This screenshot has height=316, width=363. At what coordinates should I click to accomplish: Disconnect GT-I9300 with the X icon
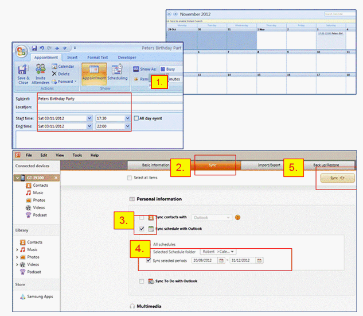click(x=56, y=178)
